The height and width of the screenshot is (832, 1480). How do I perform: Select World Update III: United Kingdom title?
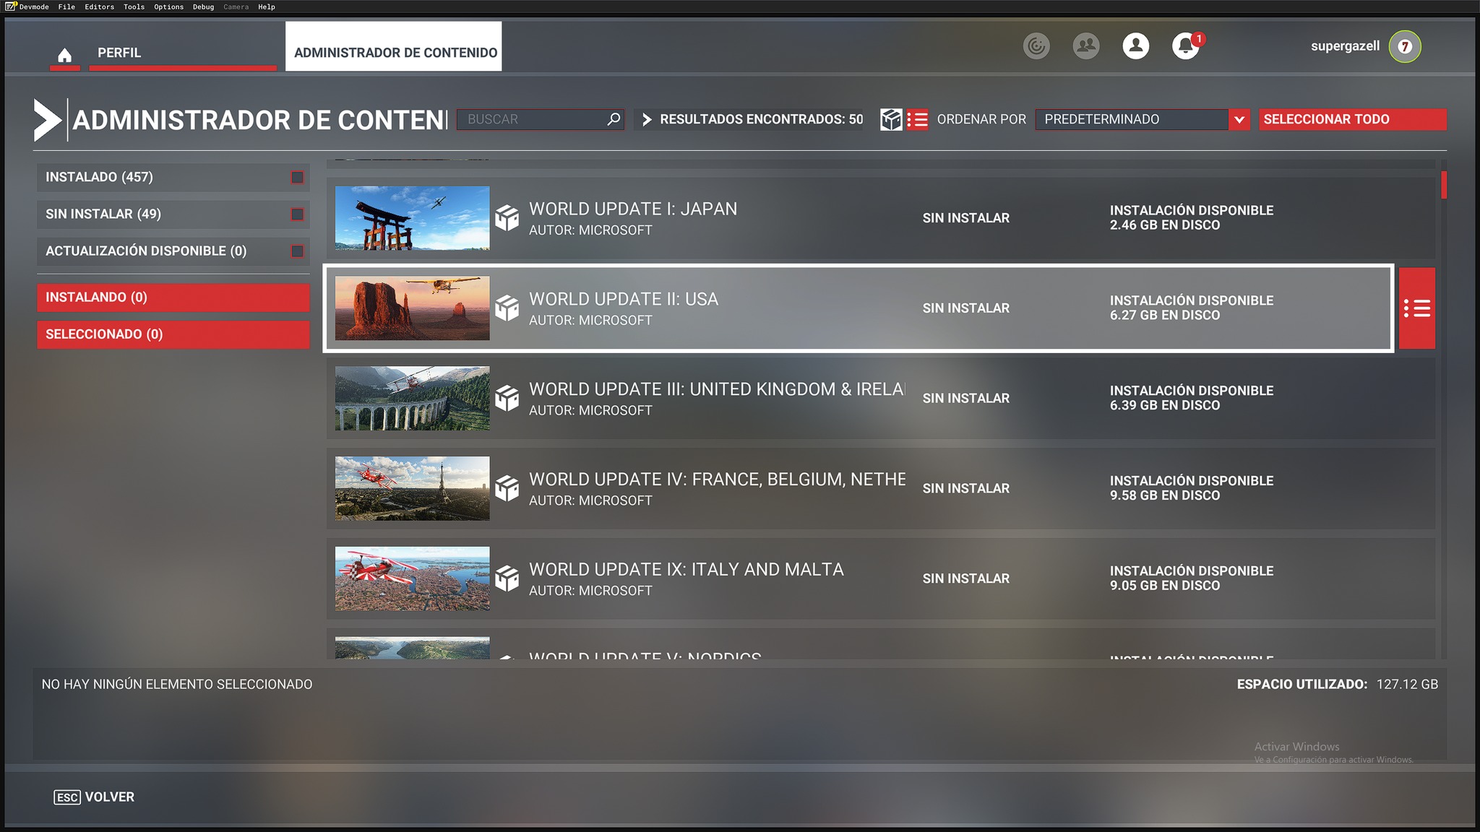point(717,389)
